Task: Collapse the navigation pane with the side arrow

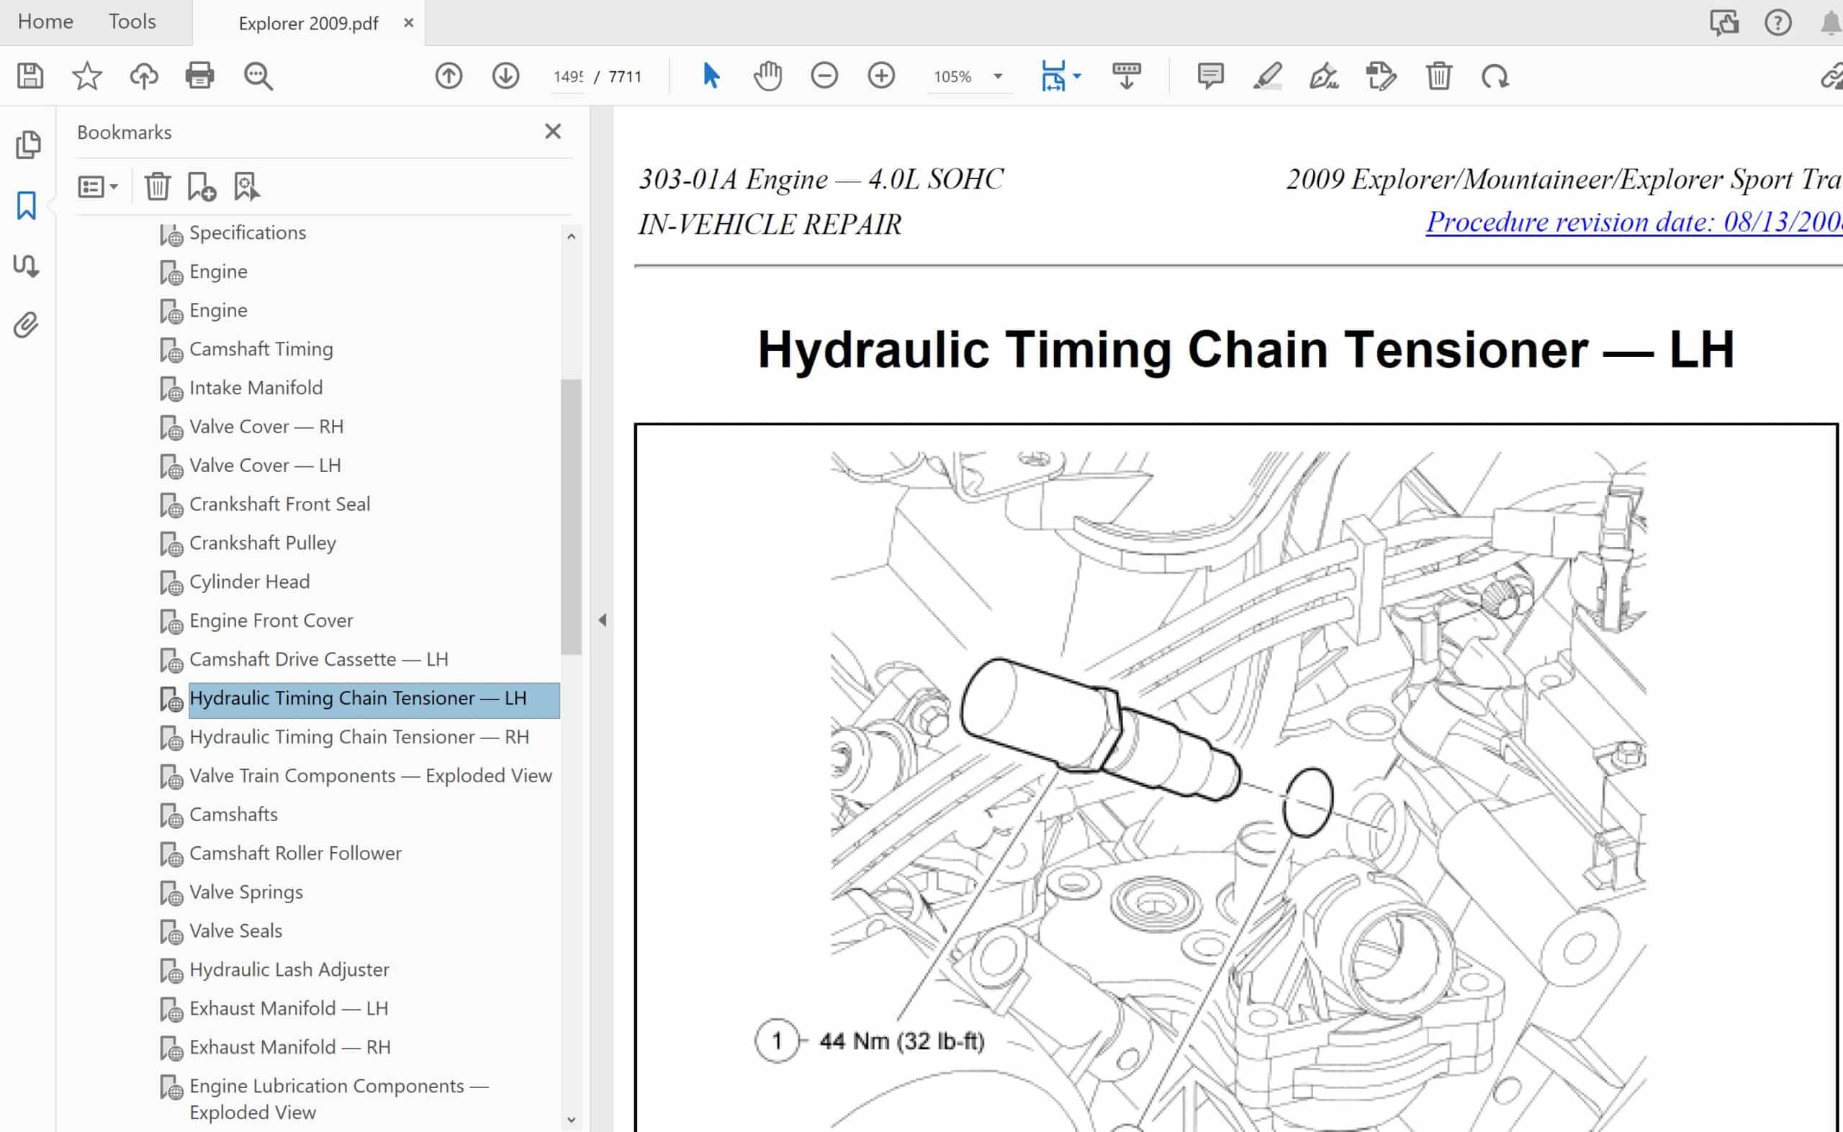Action: (602, 620)
